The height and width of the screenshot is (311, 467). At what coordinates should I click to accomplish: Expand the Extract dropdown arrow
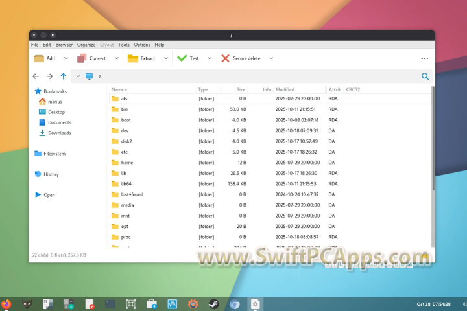click(x=166, y=58)
